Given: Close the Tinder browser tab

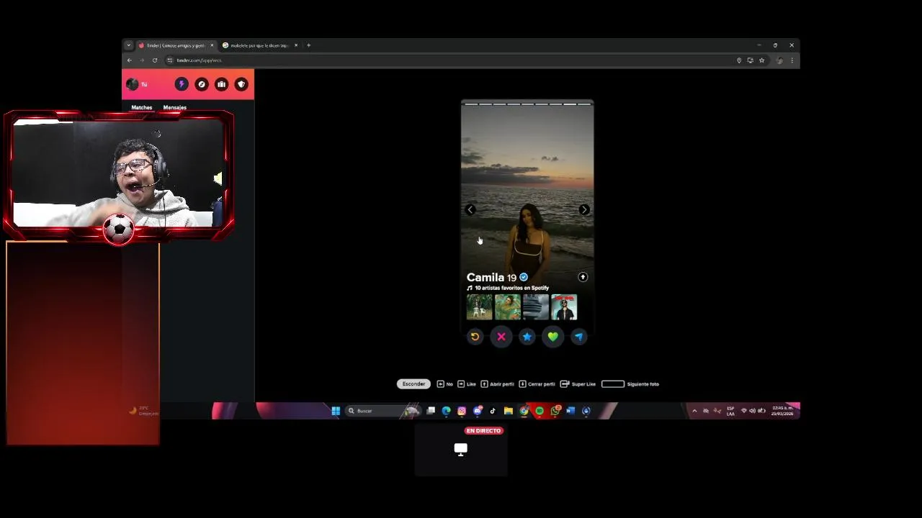Looking at the screenshot, I should [212, 45].
